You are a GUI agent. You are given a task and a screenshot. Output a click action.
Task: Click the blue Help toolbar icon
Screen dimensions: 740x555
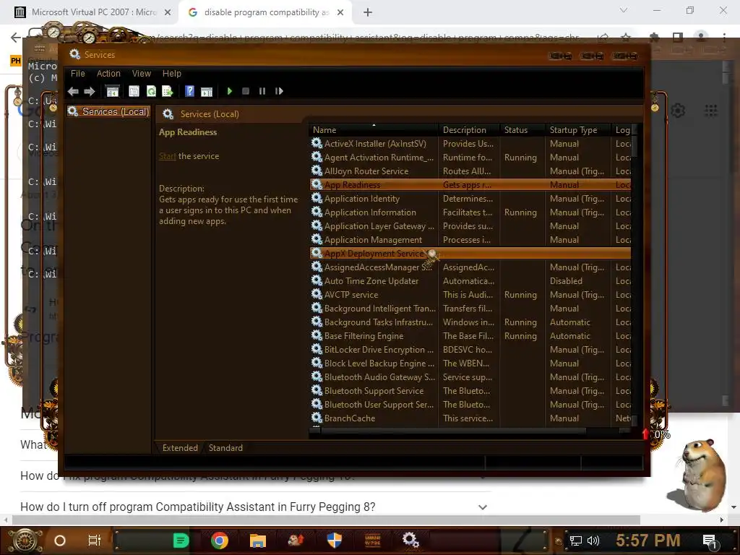(190, 91)
